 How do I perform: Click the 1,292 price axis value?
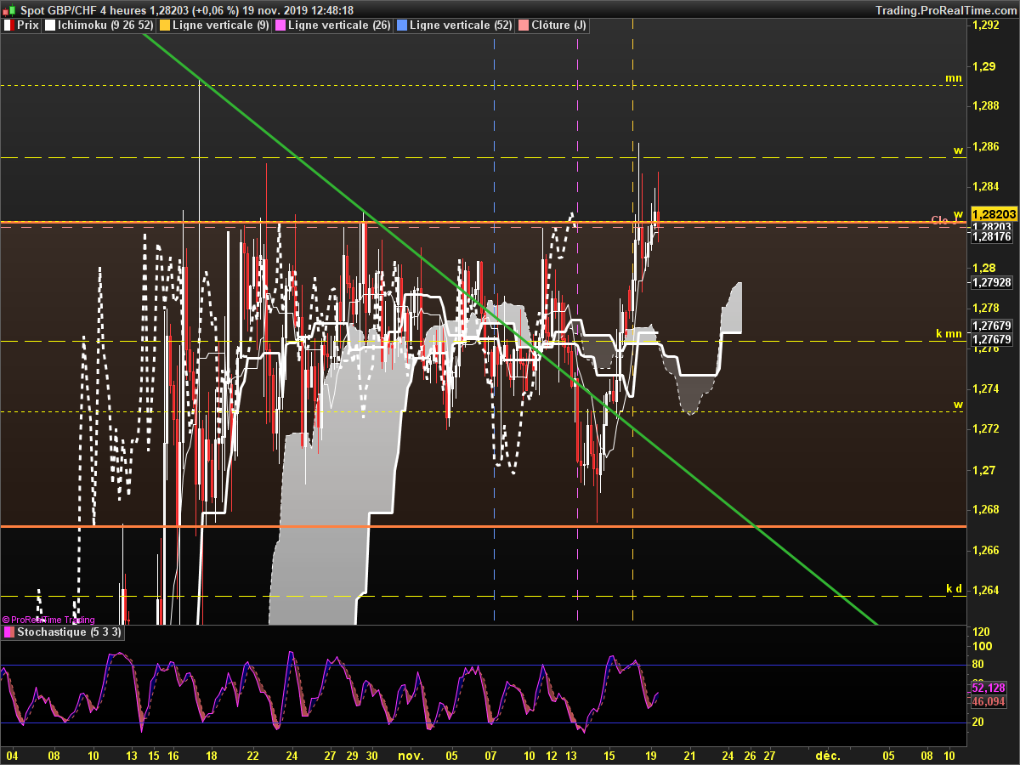986,25
